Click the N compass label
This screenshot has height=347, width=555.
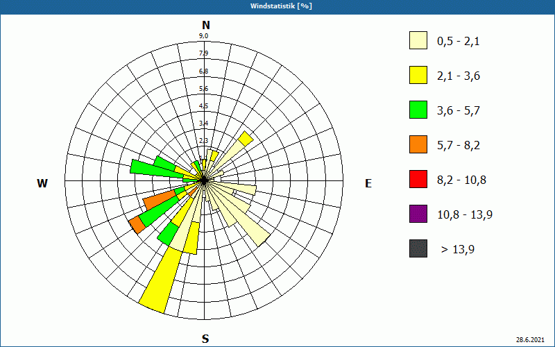pyautogui.click(x=205, y=25)
